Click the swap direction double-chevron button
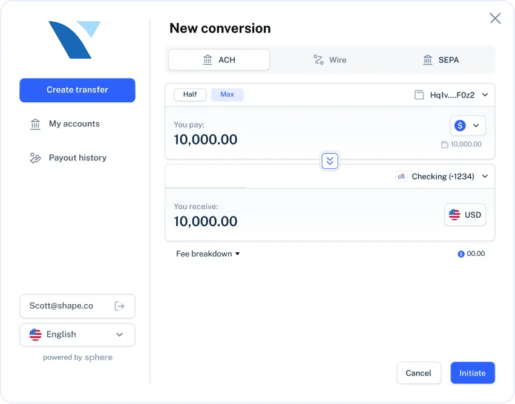 [x=330, y=161]
